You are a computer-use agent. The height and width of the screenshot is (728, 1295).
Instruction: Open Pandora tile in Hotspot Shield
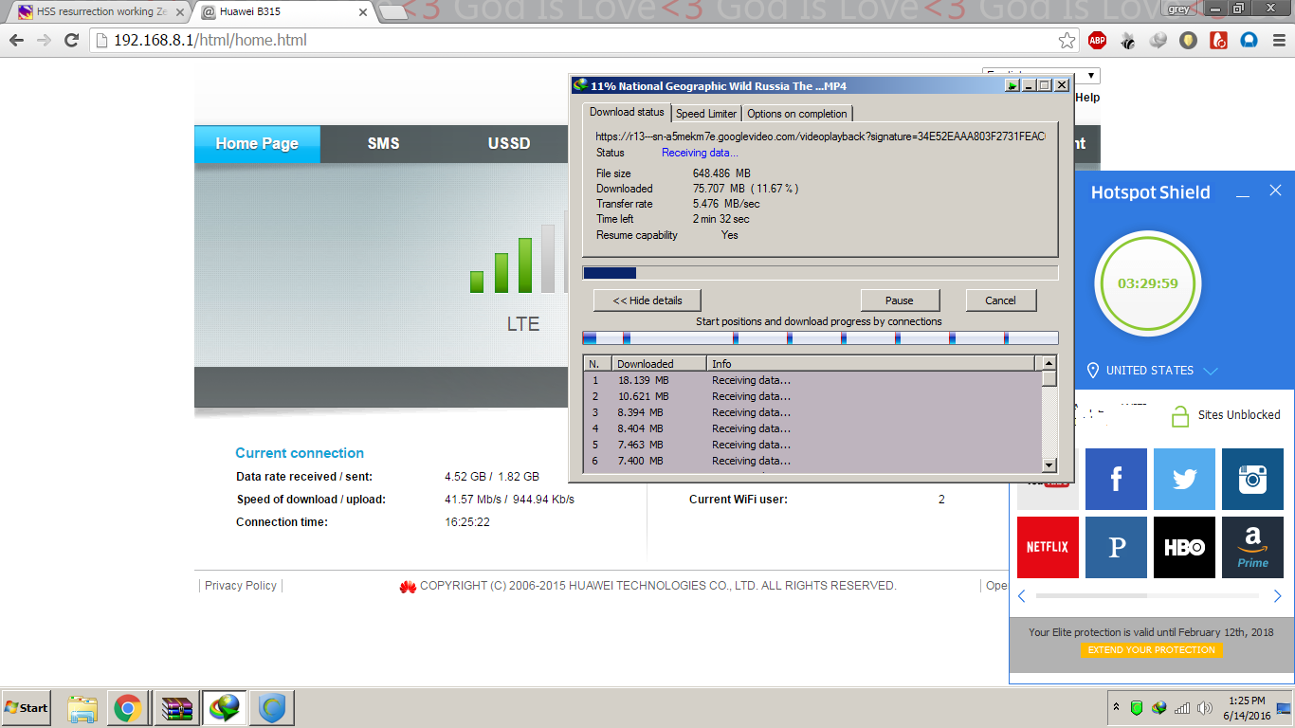coord(1116,547)
